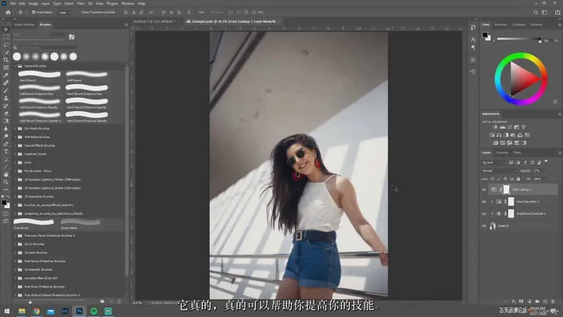Select the Grass Made brush preset

coord(80,224)
